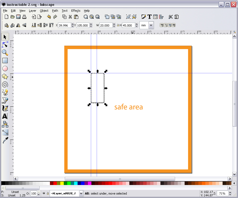Screen dimensions: 238x198
Task: Increase the zoom percentage stepper
Action: click(x=230, y=192)
